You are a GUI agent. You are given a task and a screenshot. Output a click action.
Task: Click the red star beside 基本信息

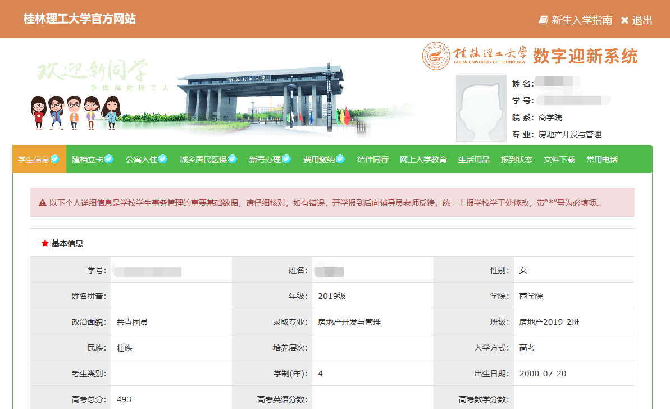(x=45, y=243)
